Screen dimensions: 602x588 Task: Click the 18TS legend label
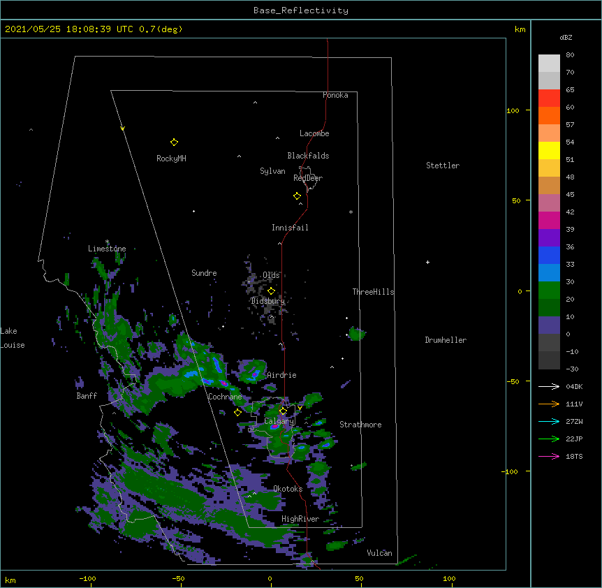(x=574, y=456)
